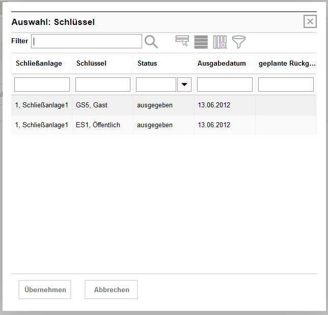Close the Auswahl: Schlüssel dialog
Viewport: 328px width, 315px height.
(x=310, y=21)
